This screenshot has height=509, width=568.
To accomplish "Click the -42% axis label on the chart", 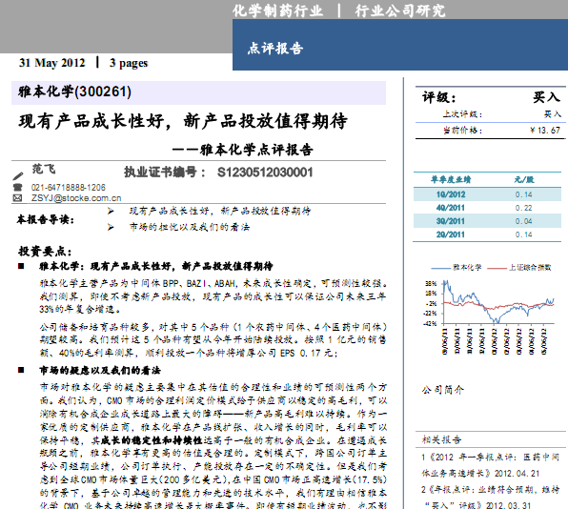I will [430, 323].
